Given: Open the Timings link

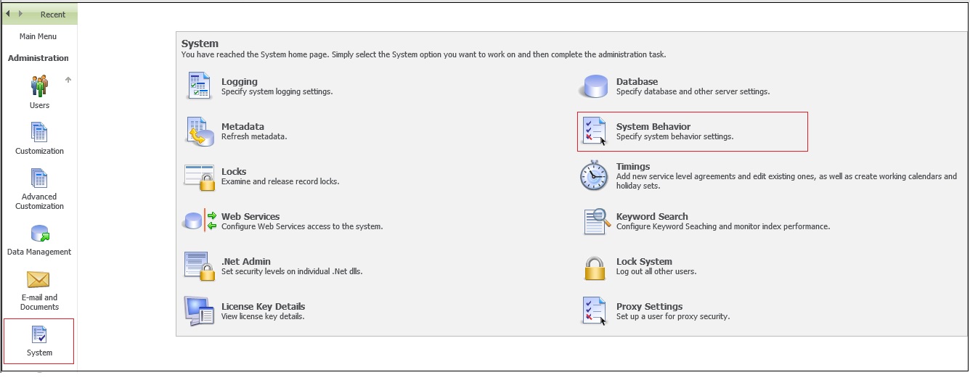Looking at the screenshot, I should [x=633, y=167].
